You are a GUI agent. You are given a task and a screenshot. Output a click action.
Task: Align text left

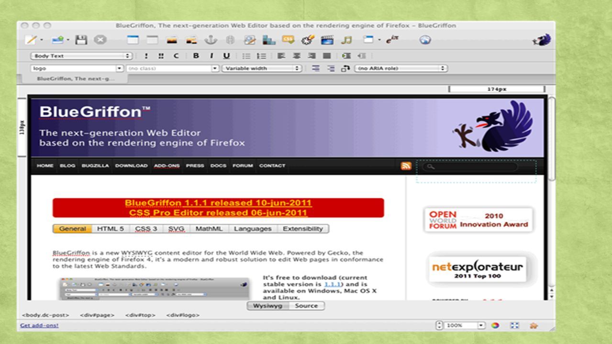281,56
